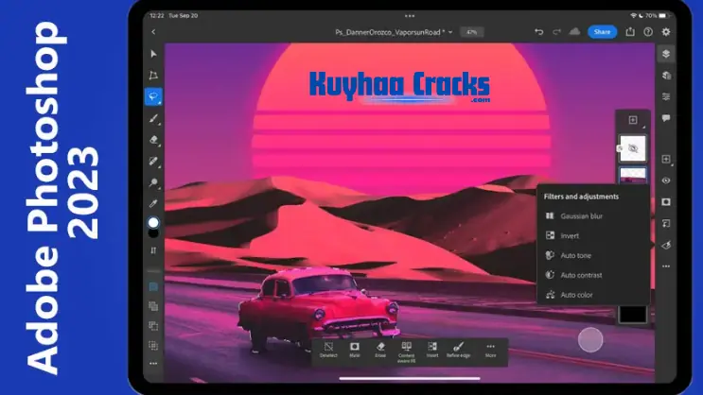Click Refine edge in selection bar
This screenshot has width=703, height=395.
coord(460,351)
